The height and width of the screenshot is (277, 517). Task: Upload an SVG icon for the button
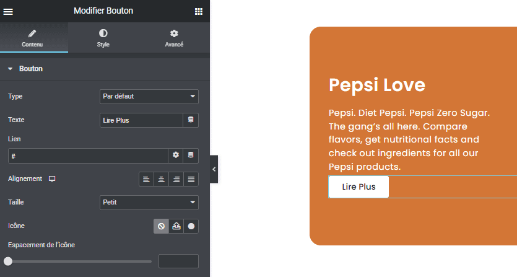click(176, 226)
